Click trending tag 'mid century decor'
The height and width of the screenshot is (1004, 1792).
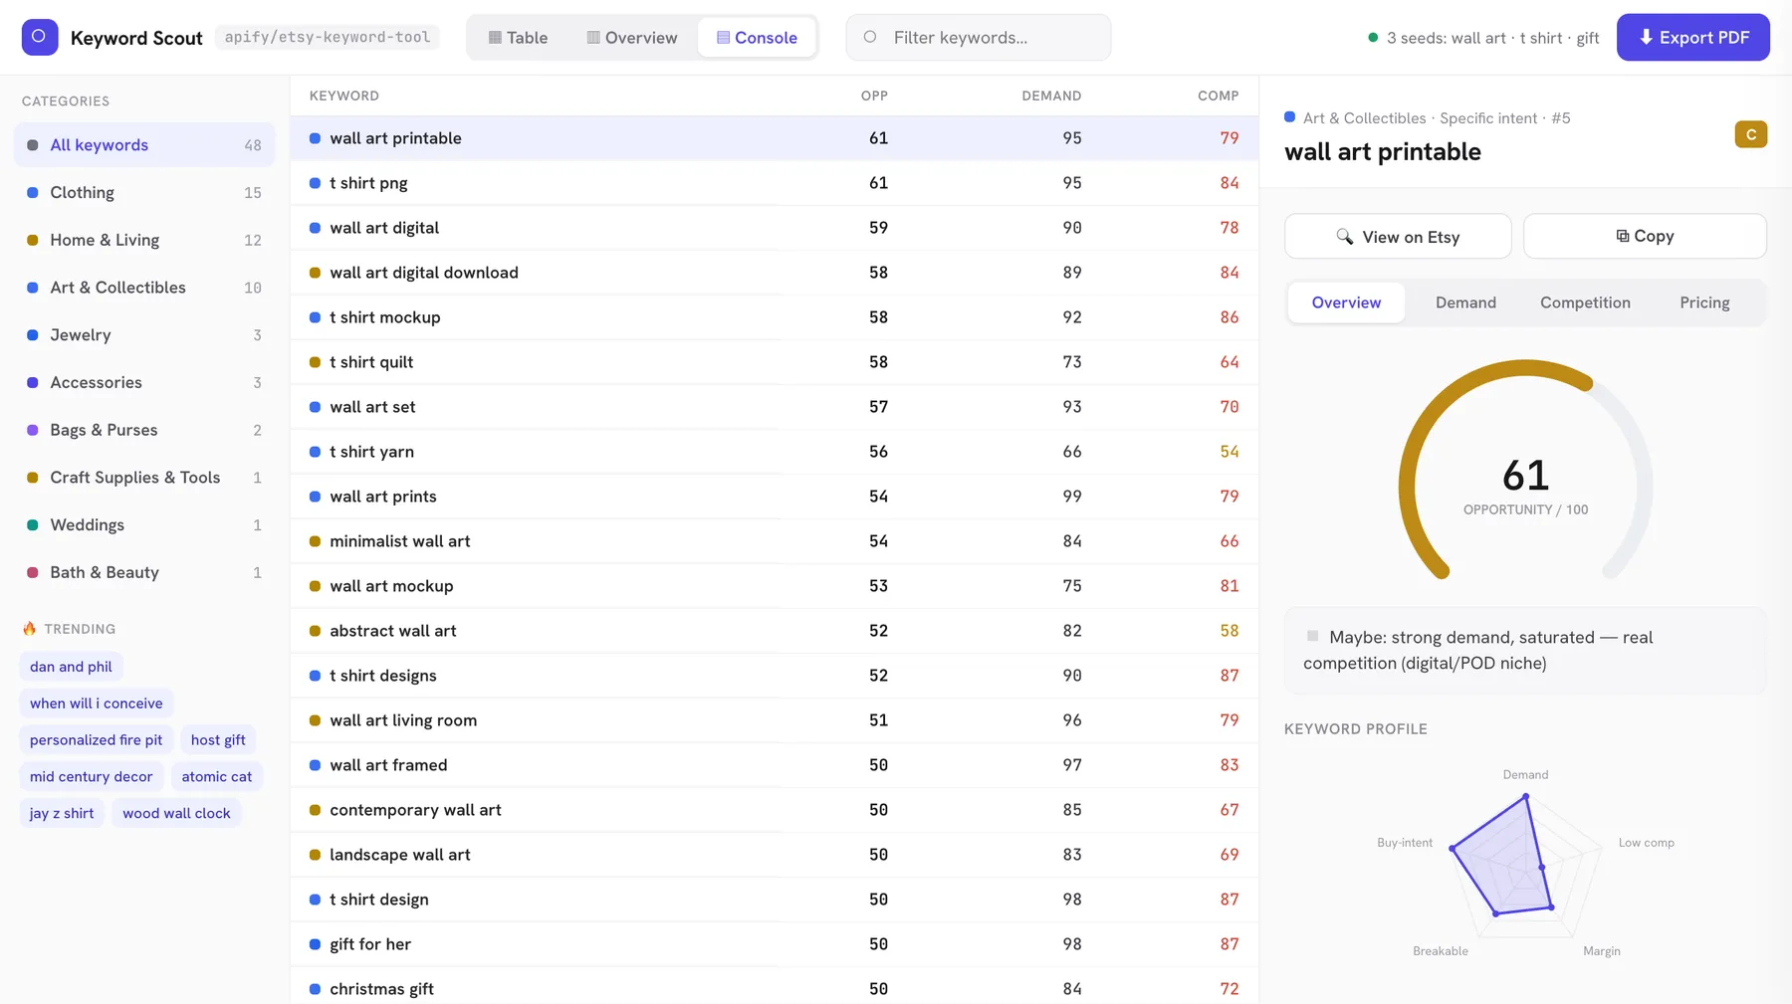92,777
